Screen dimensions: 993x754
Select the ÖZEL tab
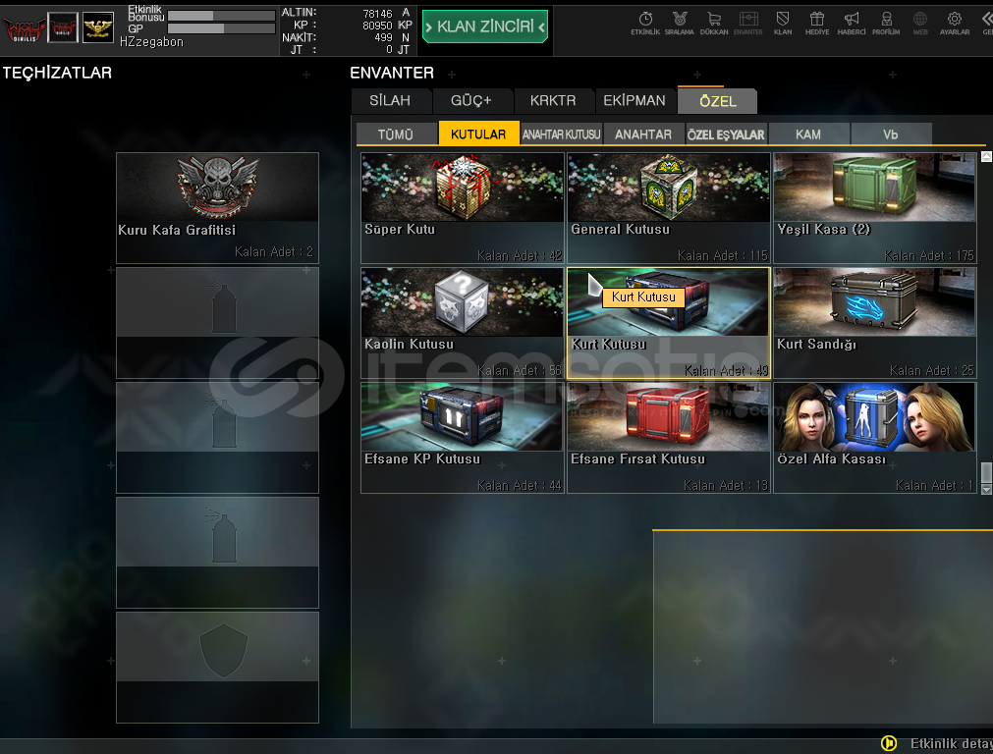click(718, 101)
